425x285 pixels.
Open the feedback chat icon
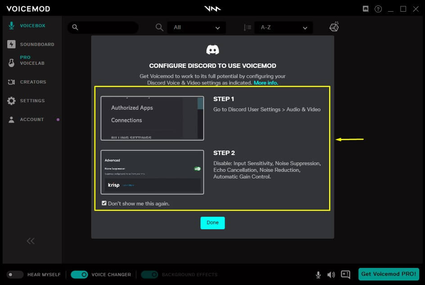[345, 274]
